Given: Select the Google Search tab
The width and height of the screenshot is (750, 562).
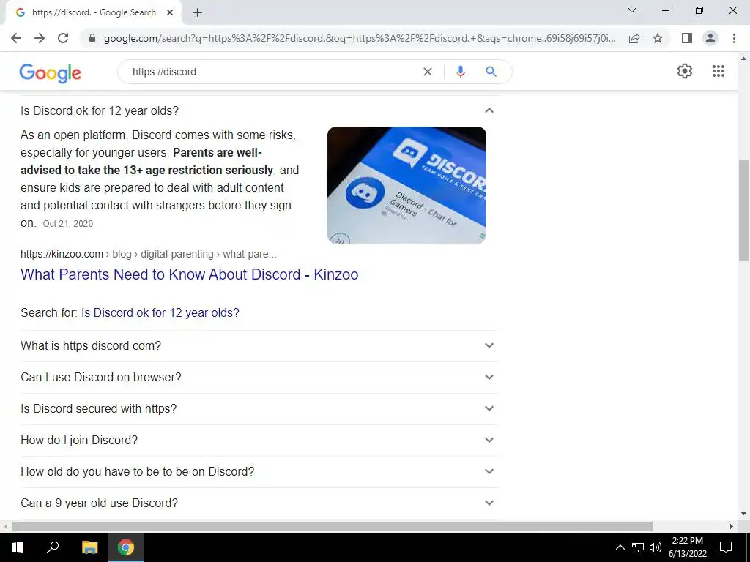Looking at the screenshot, I should click(93, 12).
